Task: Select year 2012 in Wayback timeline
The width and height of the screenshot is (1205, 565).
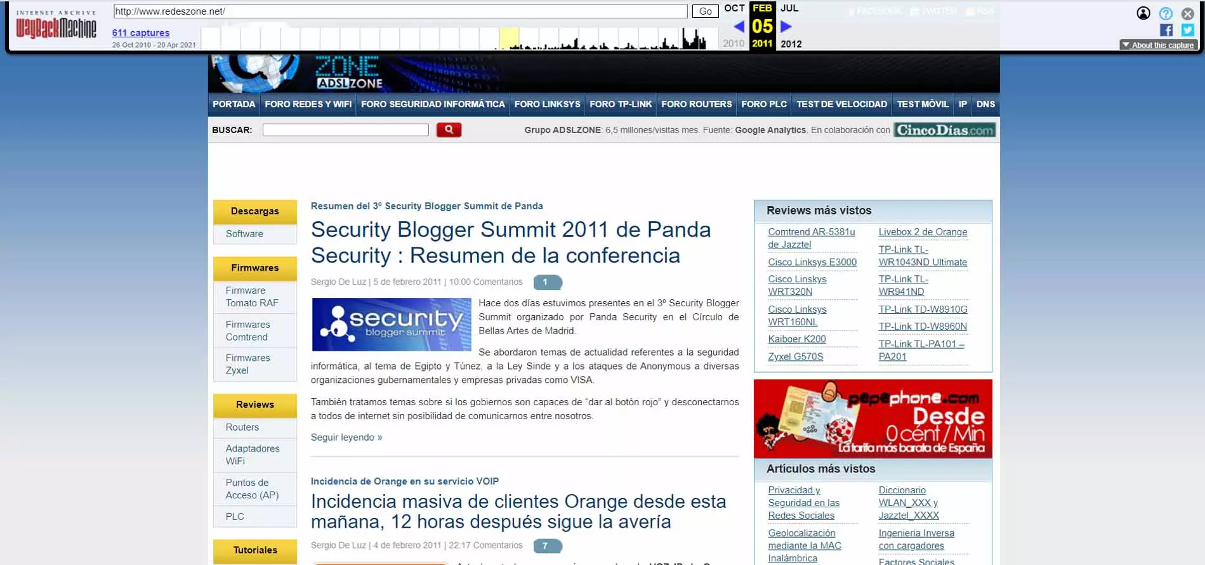Action: [791, 44]
